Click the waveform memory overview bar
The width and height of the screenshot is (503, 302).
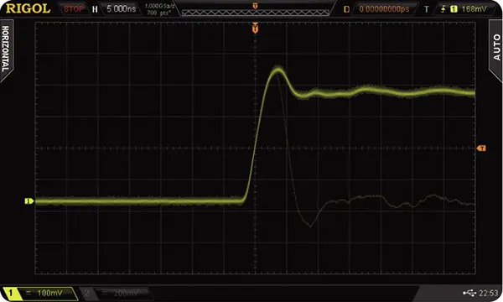pos(256,13)
